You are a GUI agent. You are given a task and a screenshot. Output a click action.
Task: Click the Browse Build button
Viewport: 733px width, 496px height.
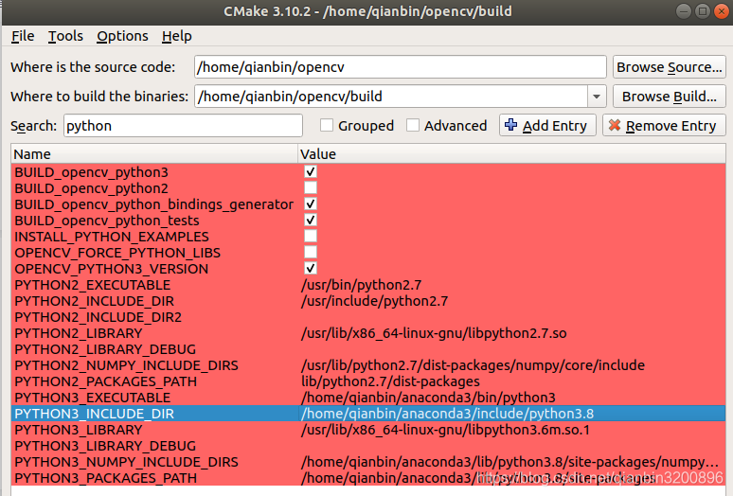coord(669,97)
